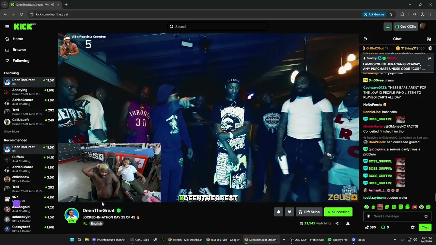Viewport: 436px width, 245px height.
Task: Open the emoji picker in chat input
Action: (426, 216)
